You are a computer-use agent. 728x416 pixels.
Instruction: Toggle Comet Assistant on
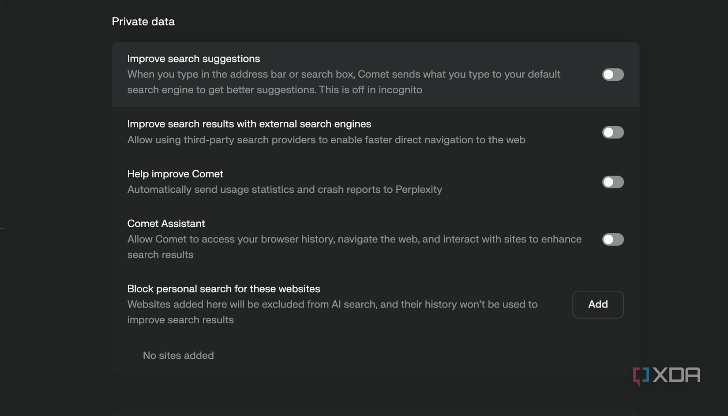tap(613, 240)
